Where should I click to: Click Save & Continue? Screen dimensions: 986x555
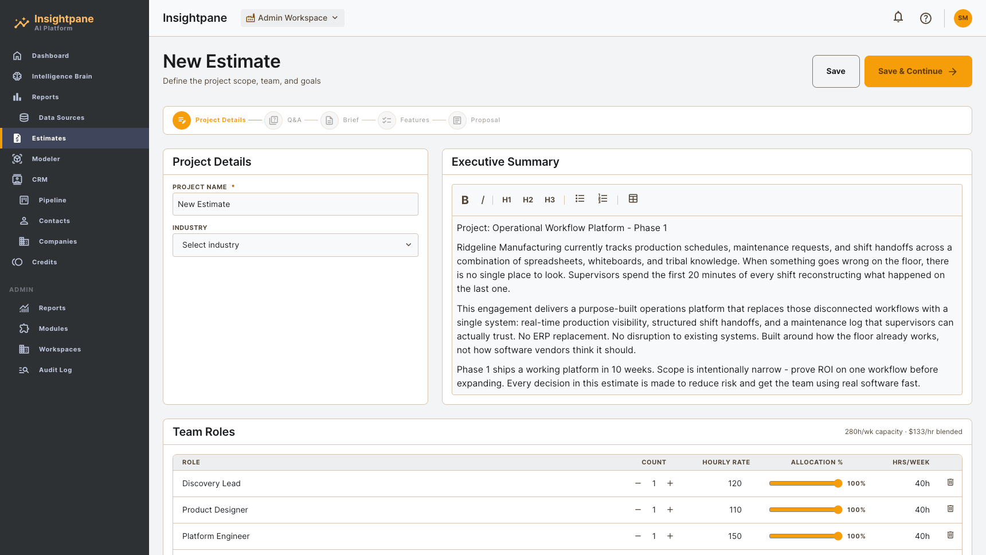point(918,71)
